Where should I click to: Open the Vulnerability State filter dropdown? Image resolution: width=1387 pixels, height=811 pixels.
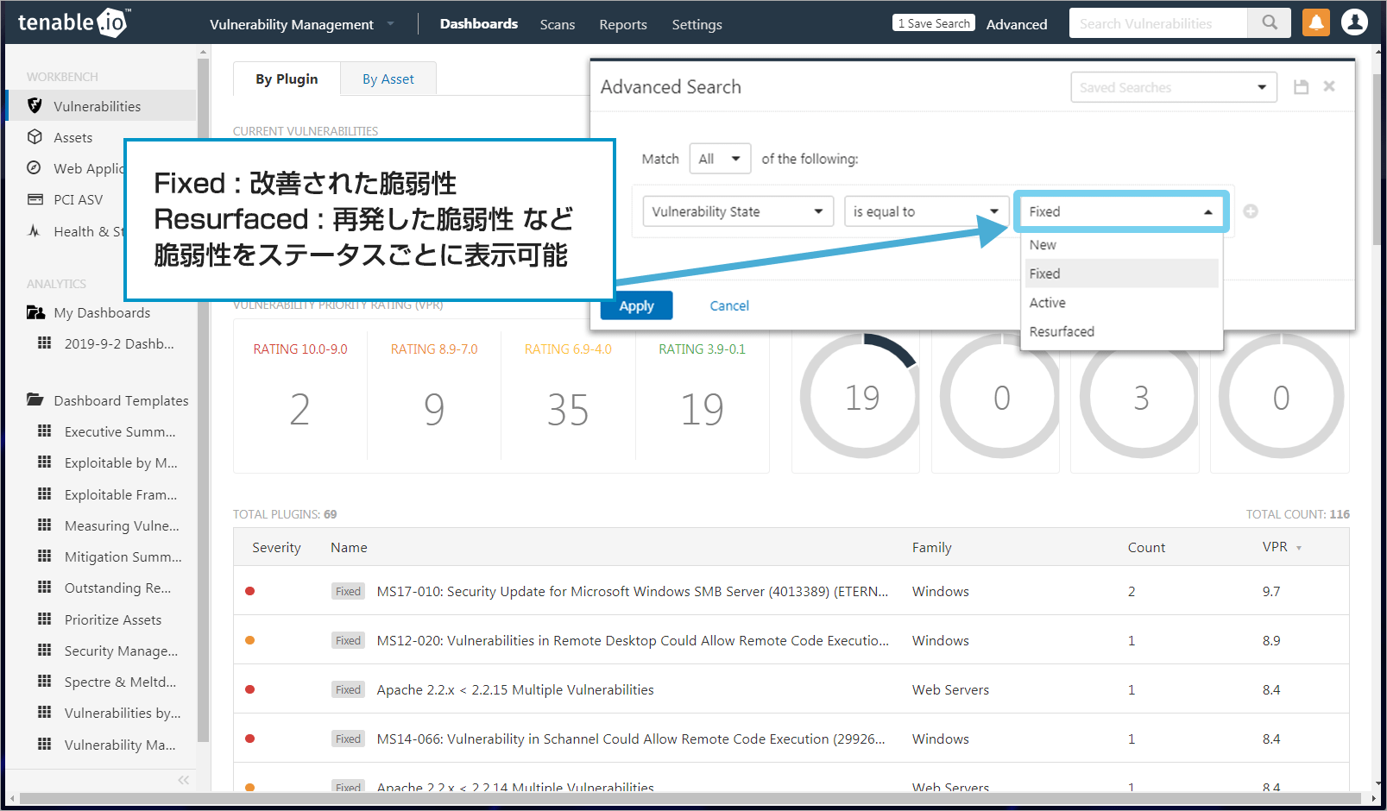tap(738, 211)
